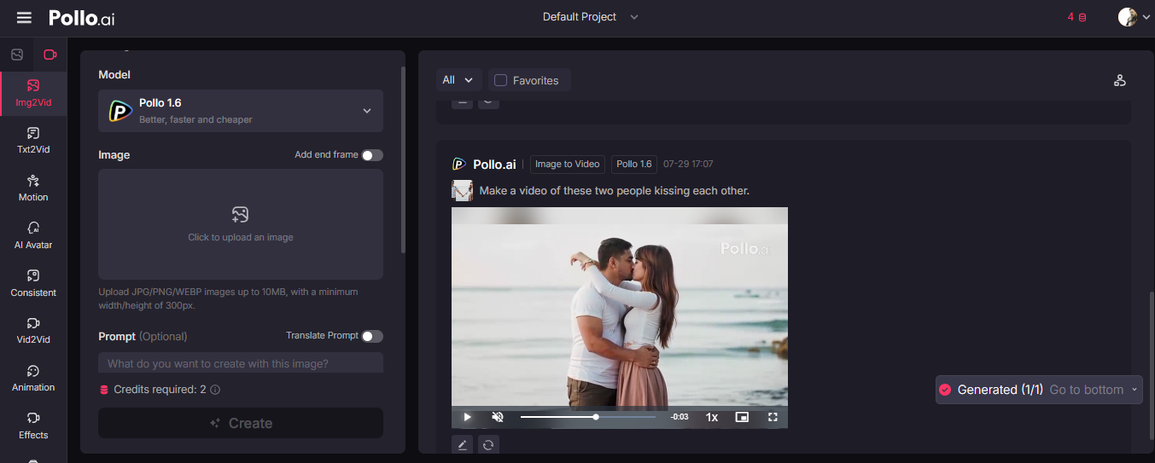Screen dimensions: 1155x463
Task: Click the Credits required: 2 text
Action: pos(160,390)
